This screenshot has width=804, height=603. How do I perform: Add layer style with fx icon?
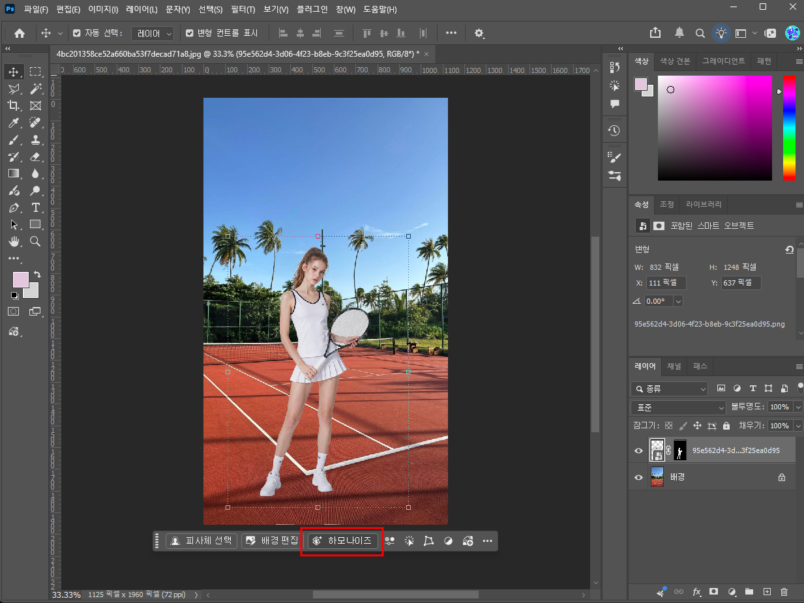(x=696, y=592)
